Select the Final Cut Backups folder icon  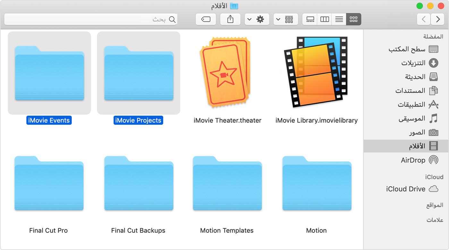tap(139, 183)
